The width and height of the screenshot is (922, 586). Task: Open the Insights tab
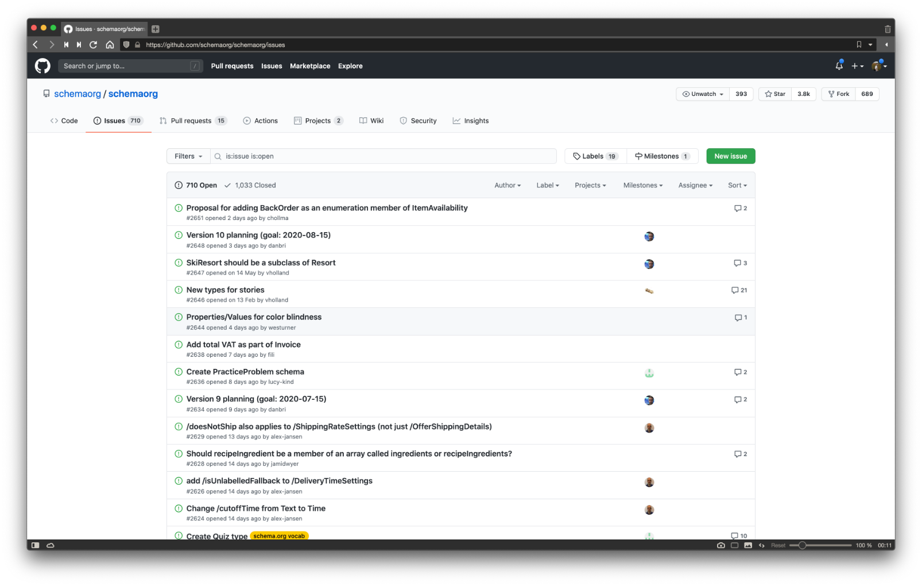(470, 121)
